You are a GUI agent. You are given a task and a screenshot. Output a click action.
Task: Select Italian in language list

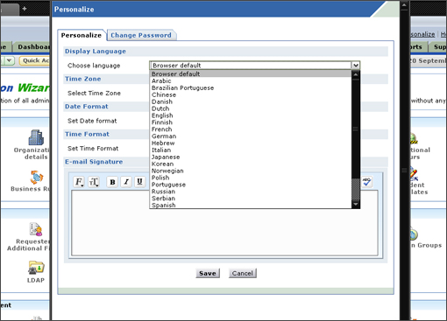tap(251, 150)
